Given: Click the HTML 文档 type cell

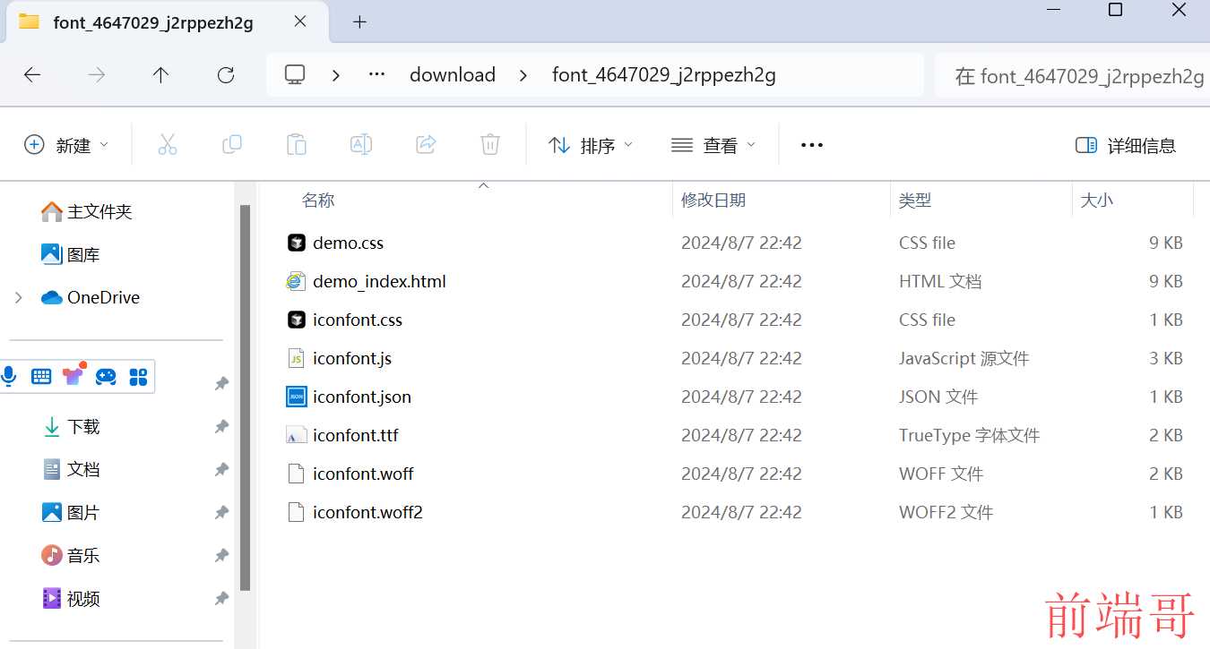Looking at the screenshot, I should click(x=940, y=281).
